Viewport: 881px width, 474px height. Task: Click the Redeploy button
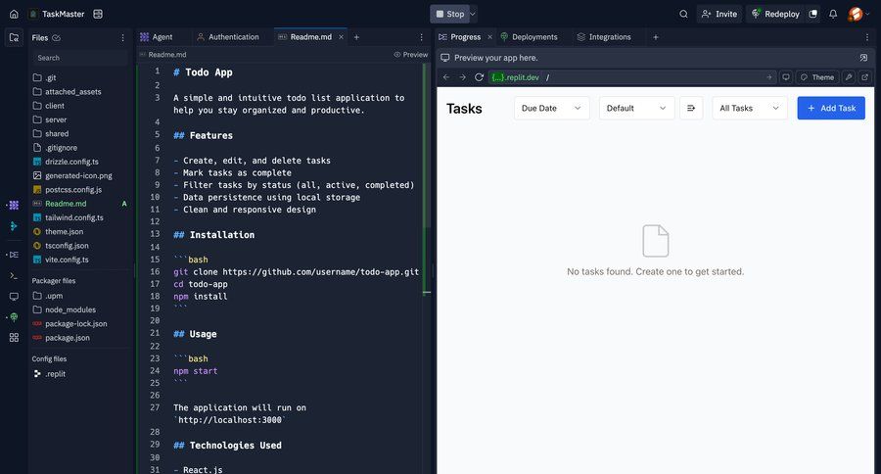point(776,14)
